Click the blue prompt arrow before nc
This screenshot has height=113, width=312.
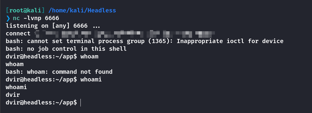coord(8,18)
